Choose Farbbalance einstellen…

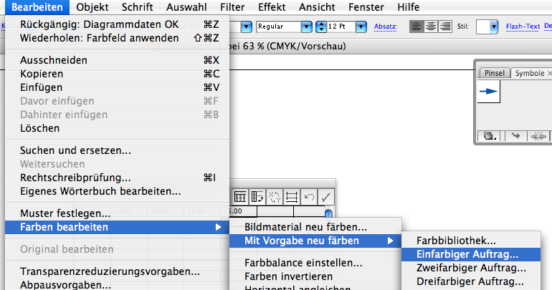tap(315, 263)
